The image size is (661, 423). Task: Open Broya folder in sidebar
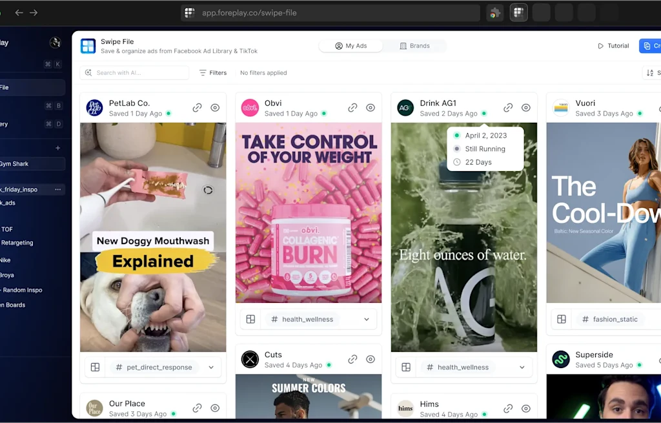[7, 275]
